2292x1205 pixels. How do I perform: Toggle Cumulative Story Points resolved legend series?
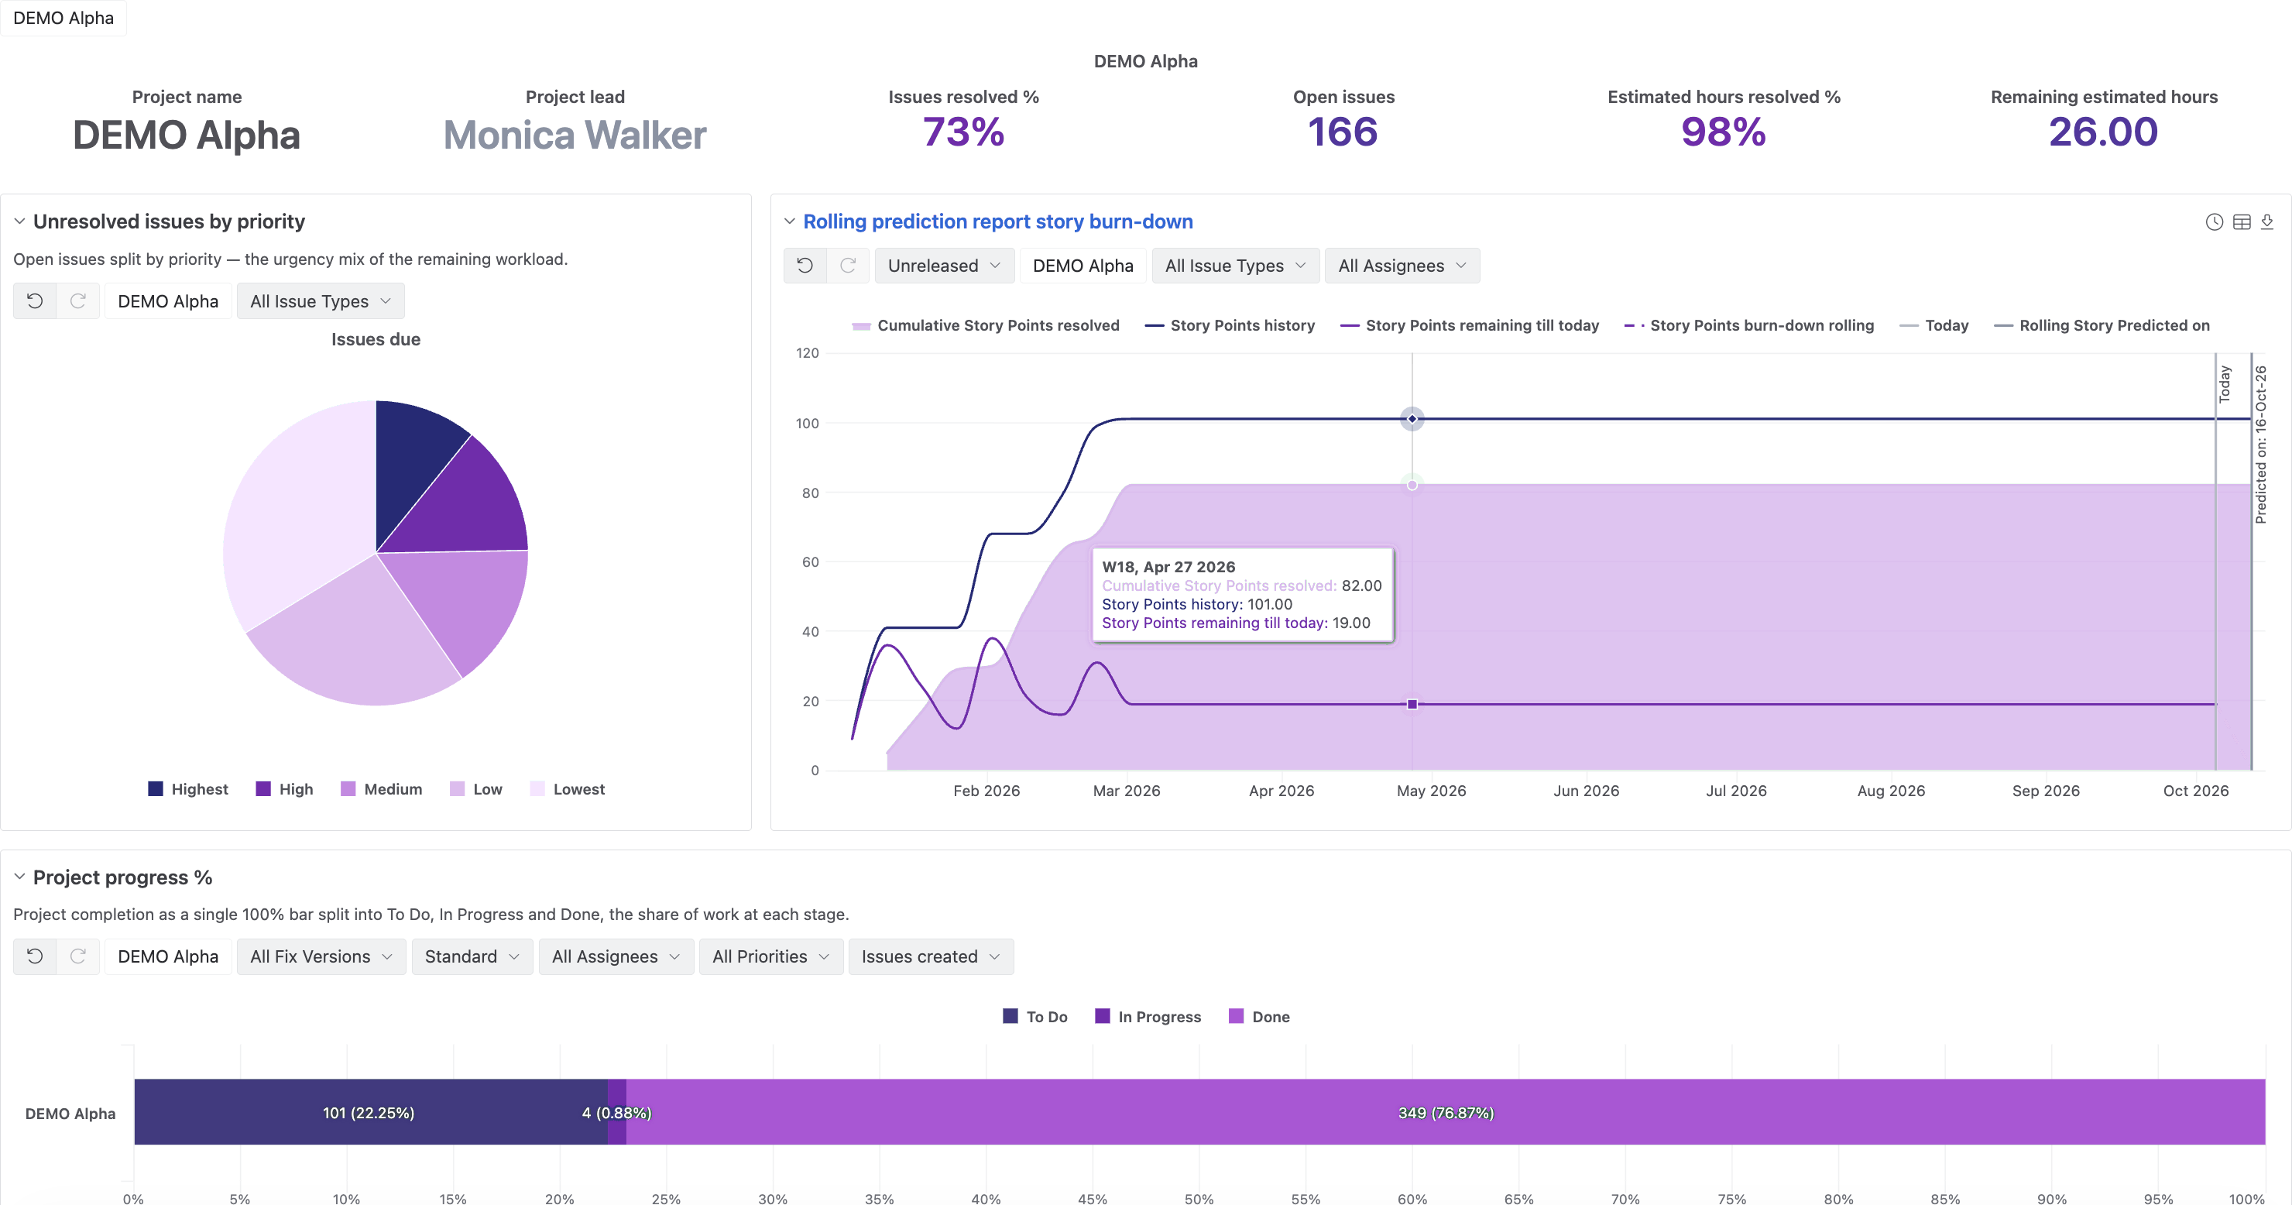click(985, 324)
